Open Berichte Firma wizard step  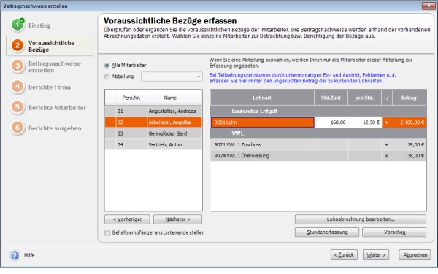(50, 87)
